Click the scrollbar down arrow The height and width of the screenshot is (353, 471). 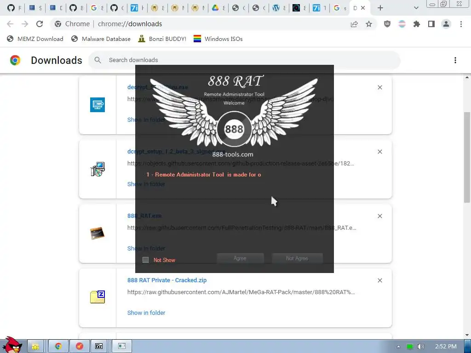coord(467,335)
